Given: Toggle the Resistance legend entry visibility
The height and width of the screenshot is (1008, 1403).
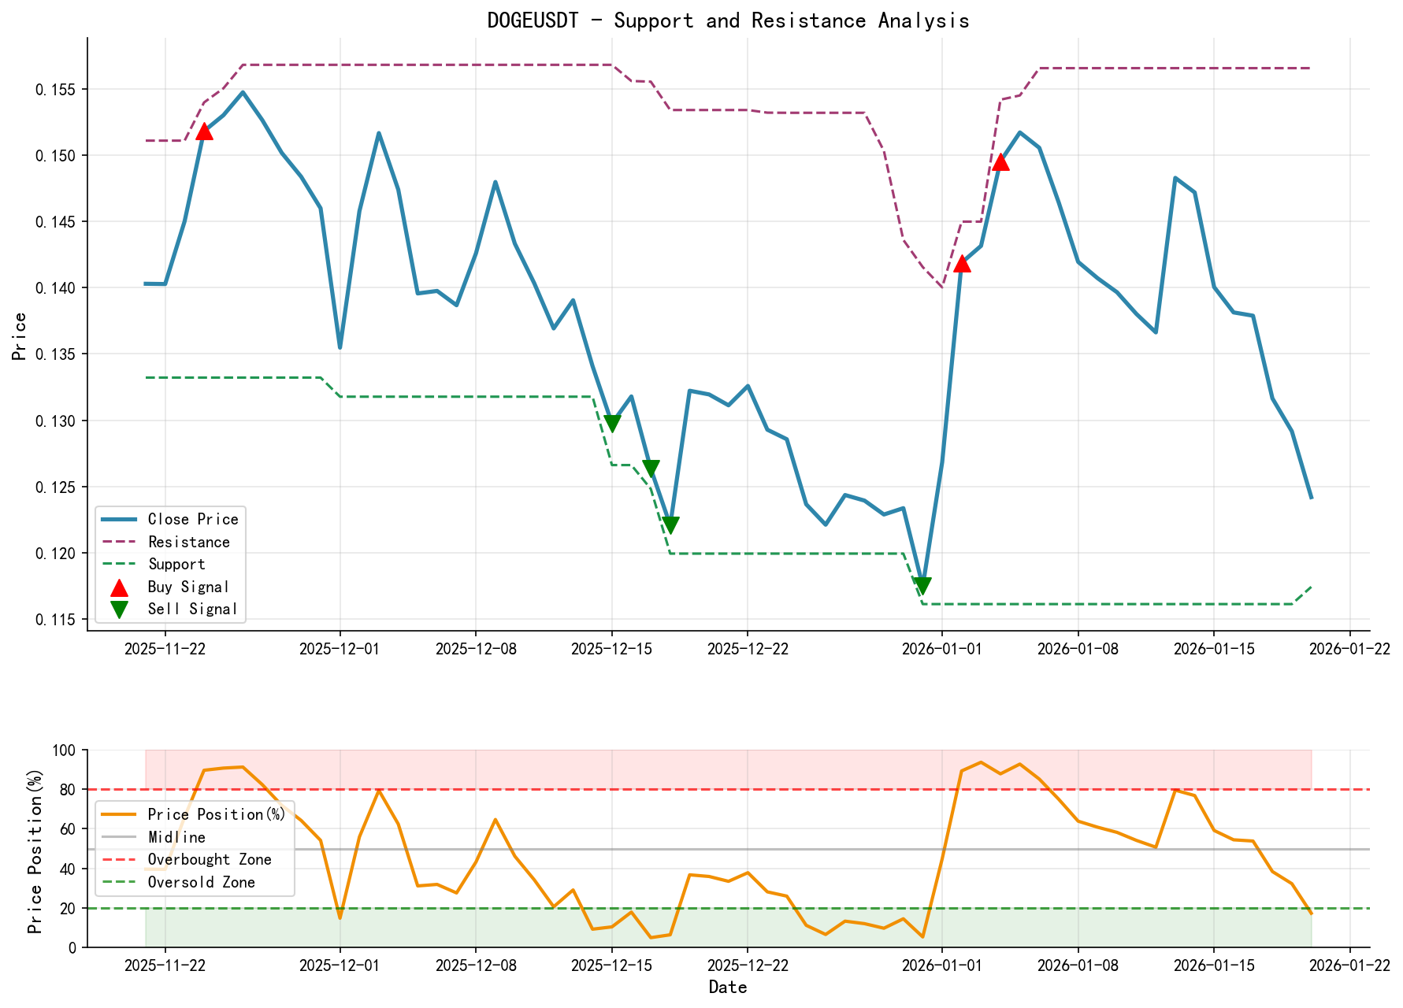Looking at the screenshot, I should 187,542.
